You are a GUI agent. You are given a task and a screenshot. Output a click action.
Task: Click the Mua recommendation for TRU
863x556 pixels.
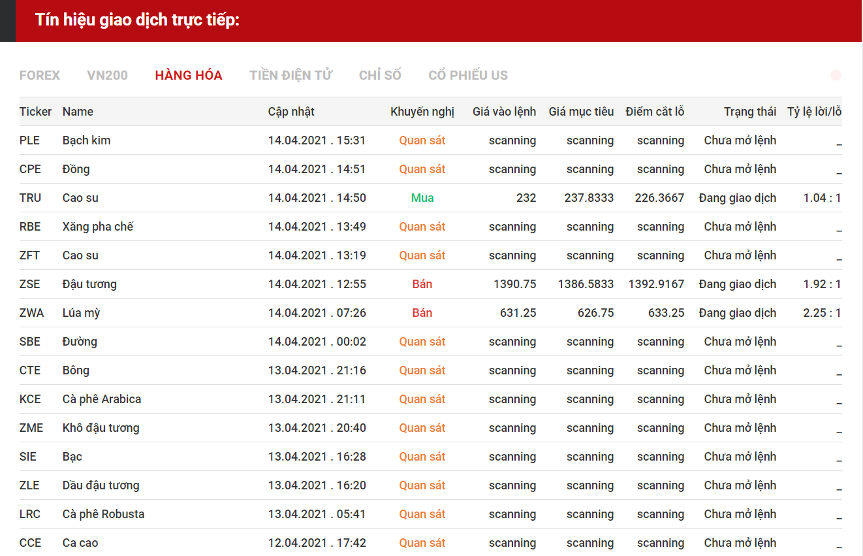tap(422, 198)
